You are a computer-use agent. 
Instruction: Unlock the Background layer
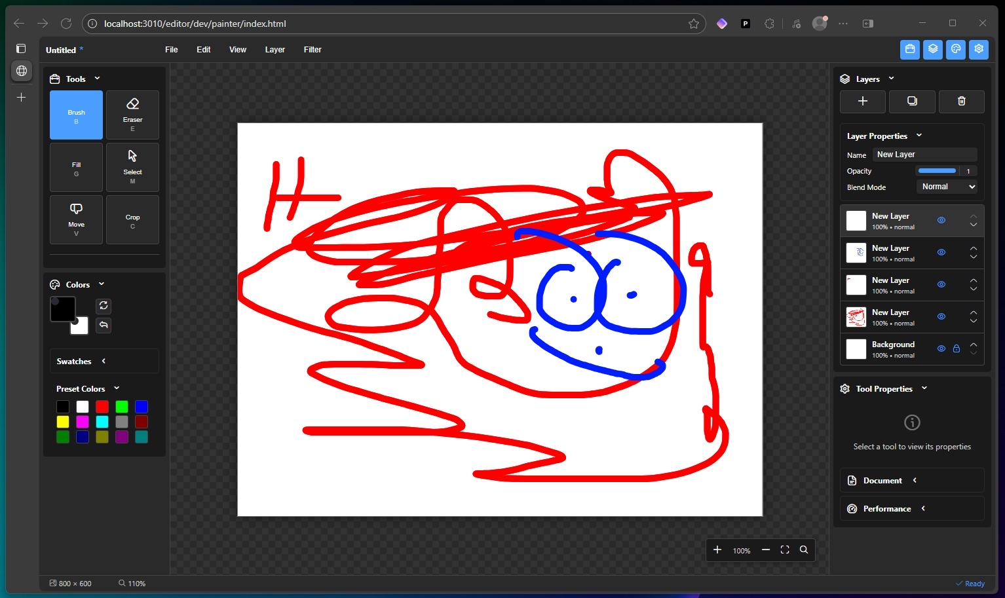click(x=957, y=348)
